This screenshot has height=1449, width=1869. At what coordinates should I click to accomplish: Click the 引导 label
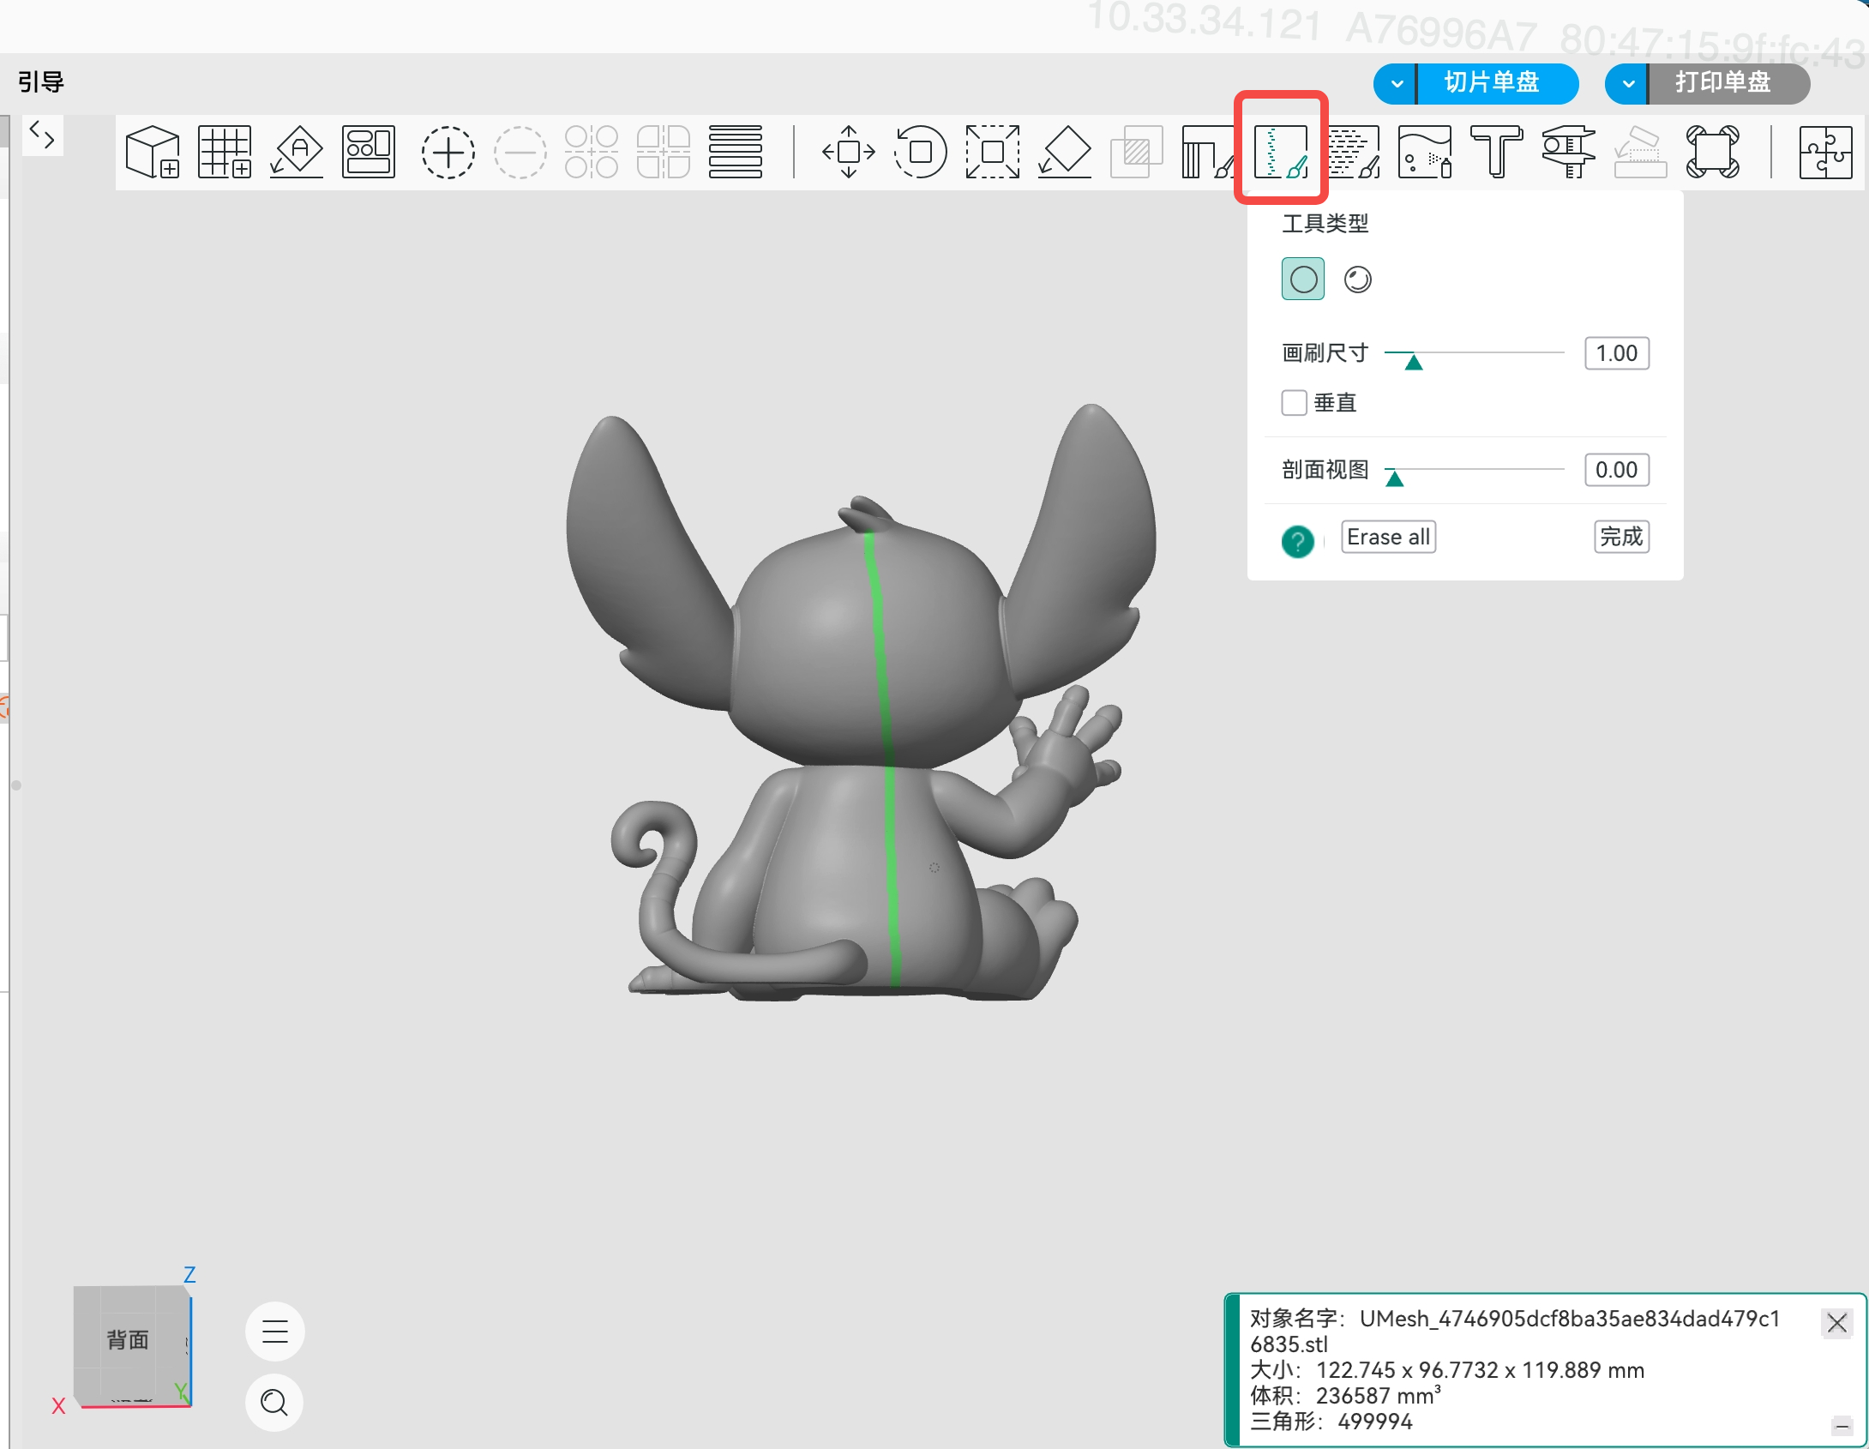point(41,82)
